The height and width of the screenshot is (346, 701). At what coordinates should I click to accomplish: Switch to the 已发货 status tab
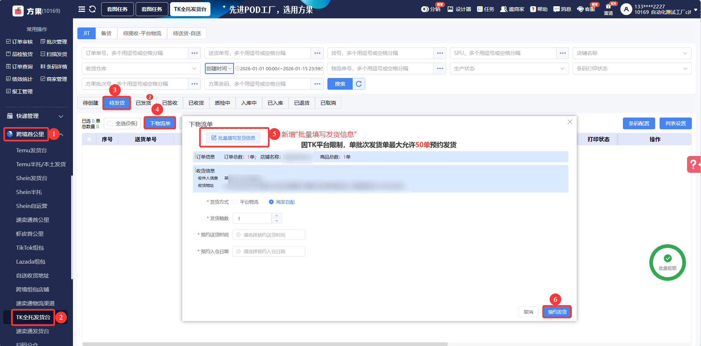[x=143, y=103]
